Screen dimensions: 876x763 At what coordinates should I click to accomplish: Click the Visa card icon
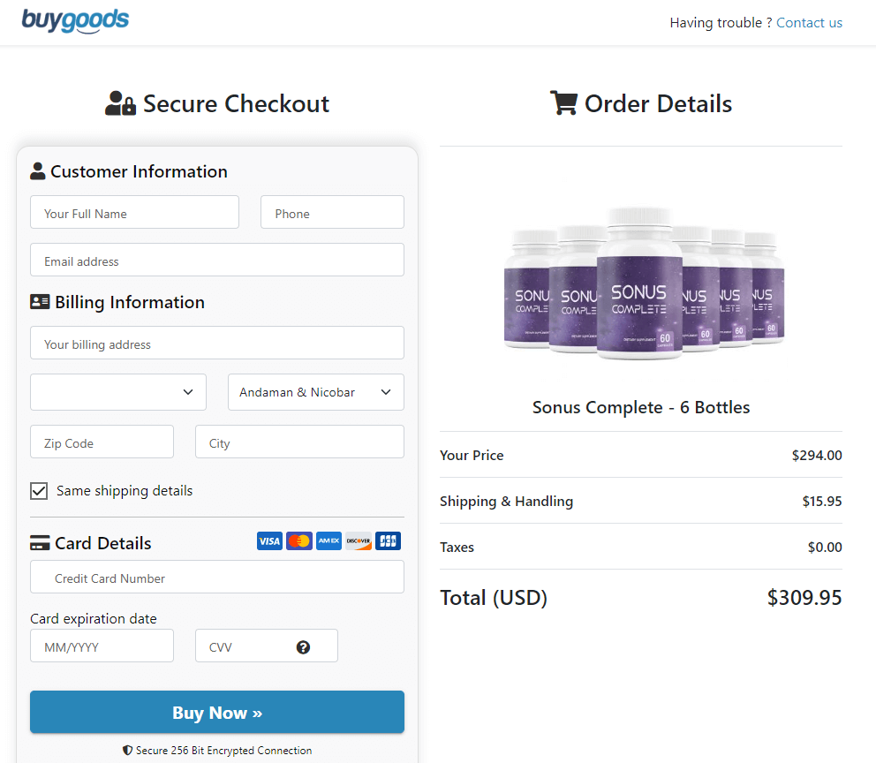(269, 540)
